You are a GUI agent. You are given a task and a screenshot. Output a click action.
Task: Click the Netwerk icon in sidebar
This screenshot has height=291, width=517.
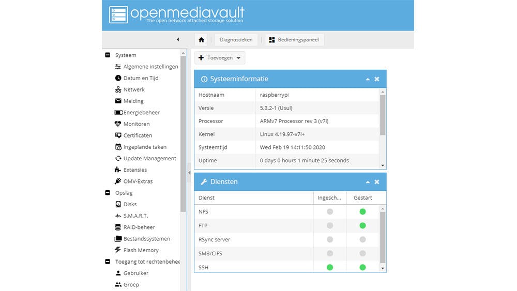click(118, 89)
